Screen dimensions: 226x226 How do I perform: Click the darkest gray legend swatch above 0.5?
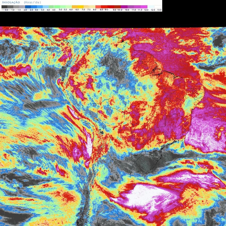[4, 7]
